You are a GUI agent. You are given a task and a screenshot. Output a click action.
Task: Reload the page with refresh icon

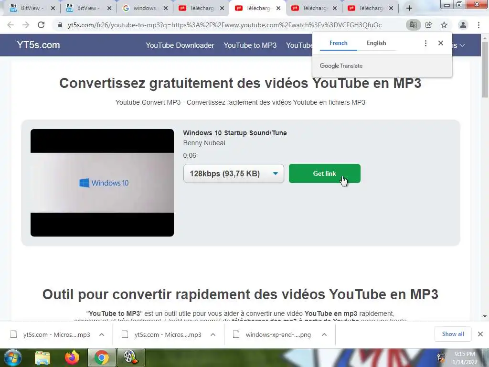coord(41,25)
